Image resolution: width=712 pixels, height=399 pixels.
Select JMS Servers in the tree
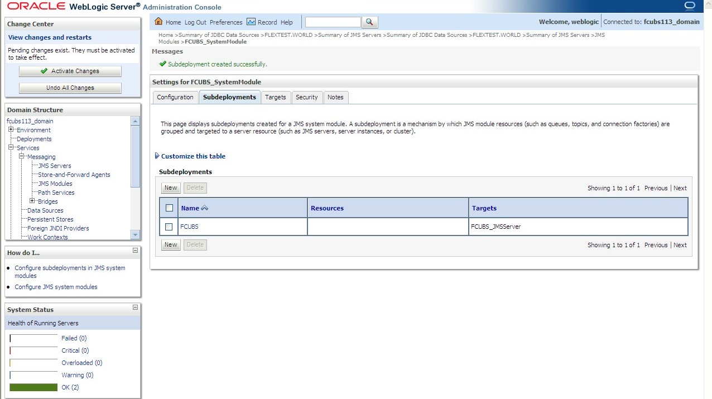55,166
